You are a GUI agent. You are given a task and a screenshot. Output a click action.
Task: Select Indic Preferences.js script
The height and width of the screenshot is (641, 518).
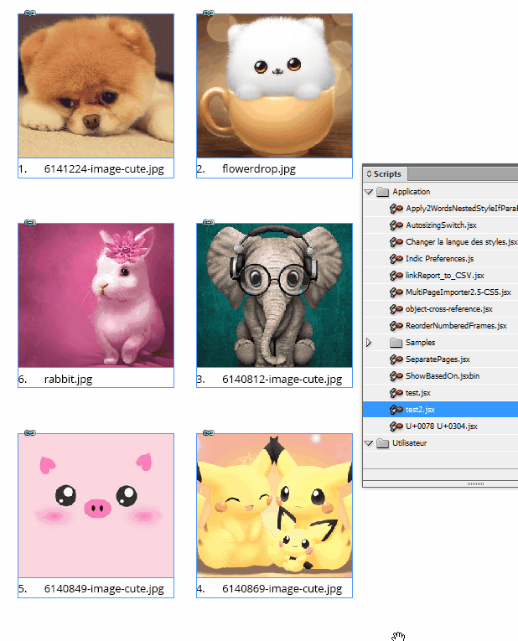[x=439, y=259]
